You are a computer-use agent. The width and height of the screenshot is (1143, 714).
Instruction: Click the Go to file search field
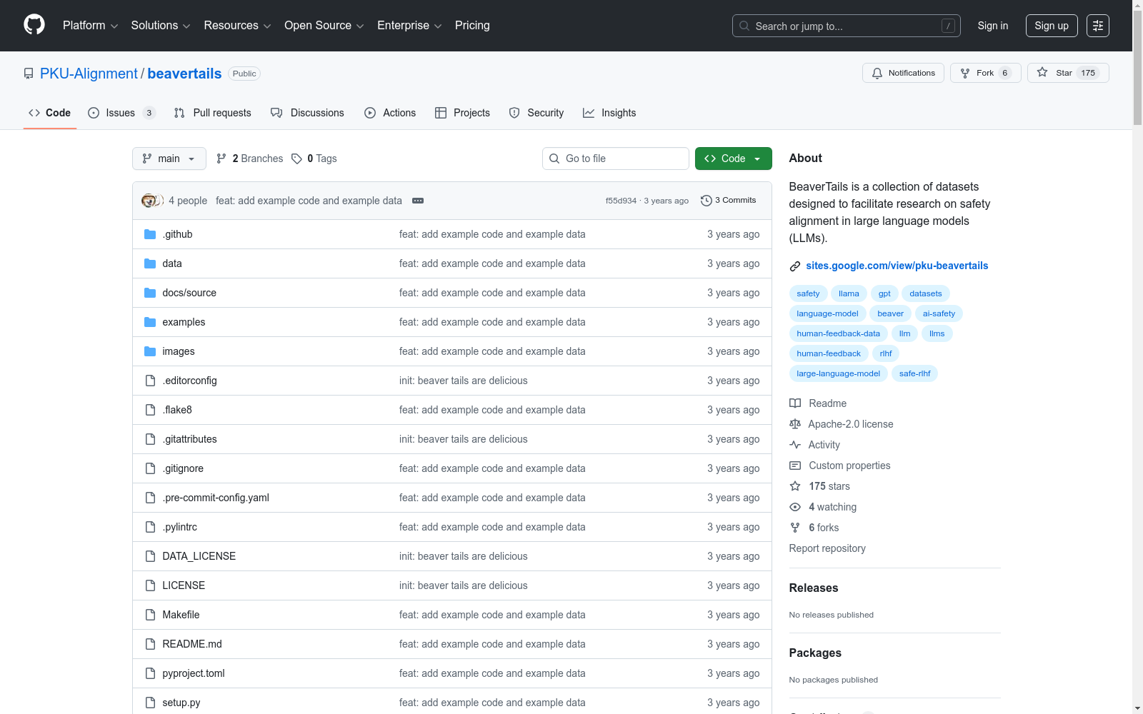616,159
